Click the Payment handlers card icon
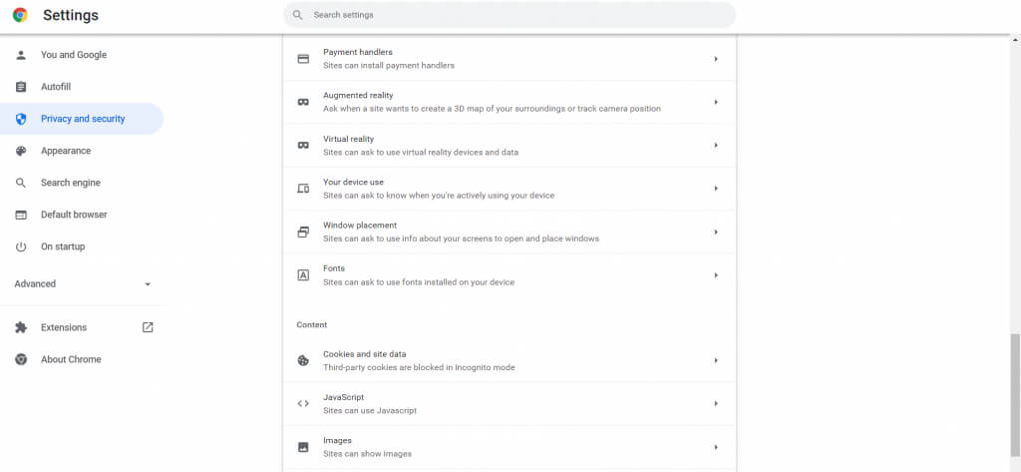Image resolution: width=1021 pixels, height=472 pixels. (303, 59)
